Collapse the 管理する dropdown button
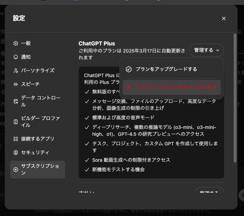 coord(207,50)
